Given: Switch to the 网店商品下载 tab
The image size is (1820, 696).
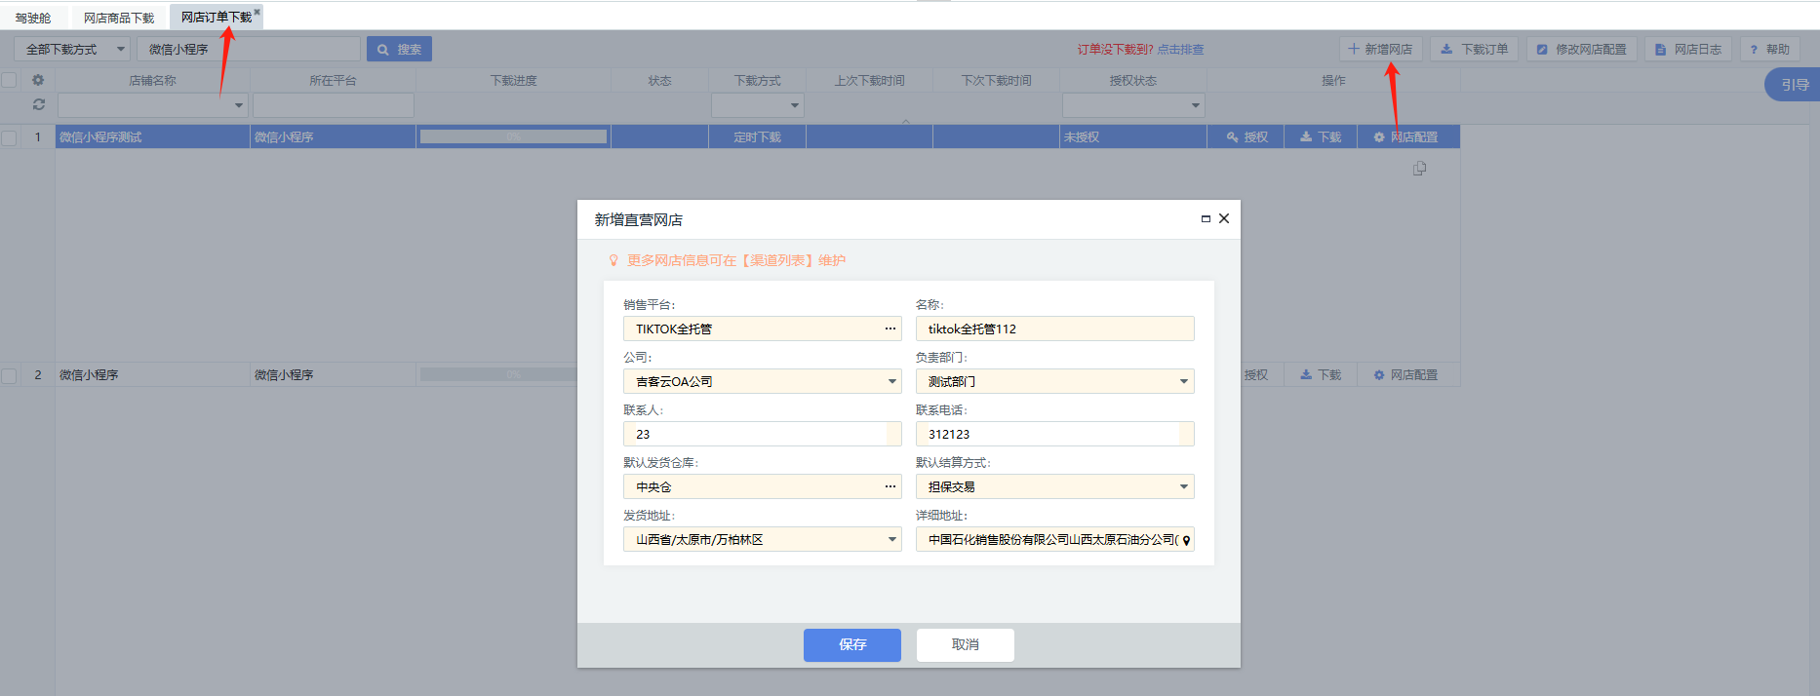Looking at the screenshot, I should point(119,18).
